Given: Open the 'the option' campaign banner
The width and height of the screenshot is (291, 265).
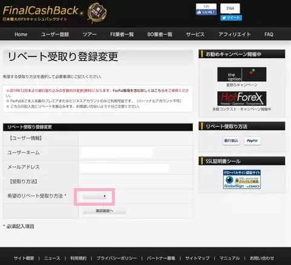Looking at the screenshot, I should [x=241, y=74].
